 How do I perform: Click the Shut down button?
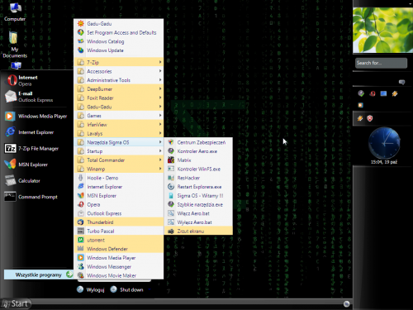[x=127, y=289]
